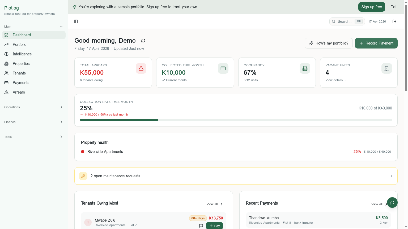Go to Payments page
408x229 pixels.
34,83
